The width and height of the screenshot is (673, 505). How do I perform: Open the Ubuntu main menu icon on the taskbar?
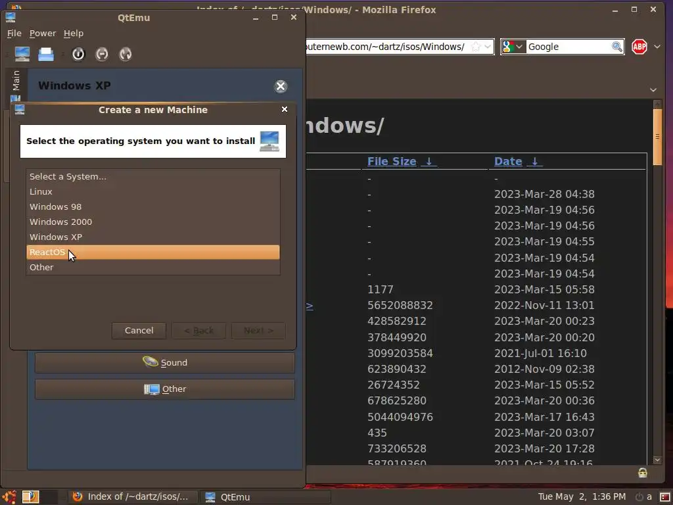point(9,497)
